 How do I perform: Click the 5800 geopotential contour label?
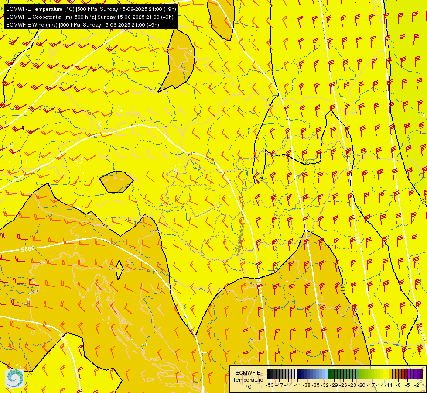point(358,239)
